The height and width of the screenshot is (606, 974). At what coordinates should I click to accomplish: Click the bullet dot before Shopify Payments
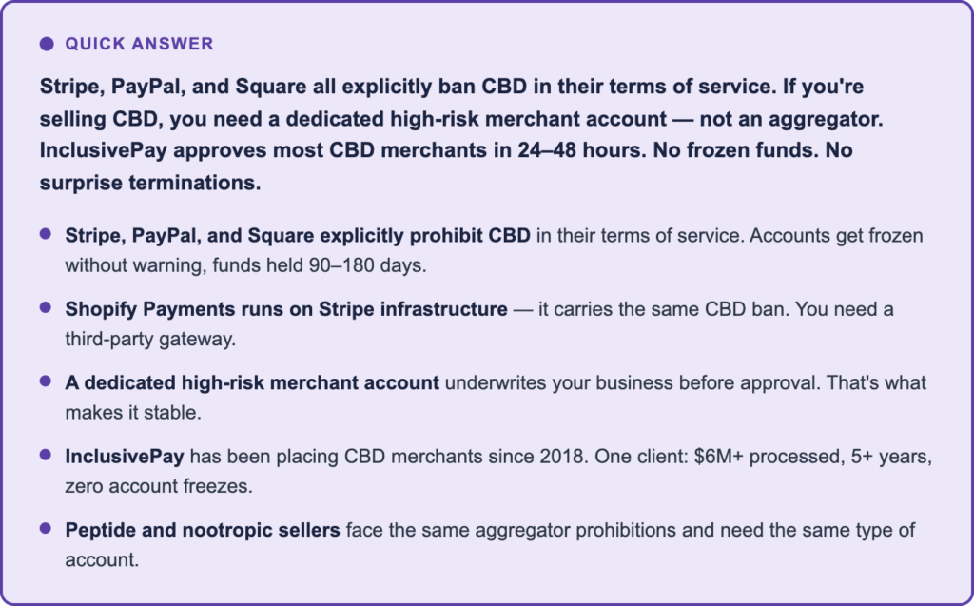point(46,307)
